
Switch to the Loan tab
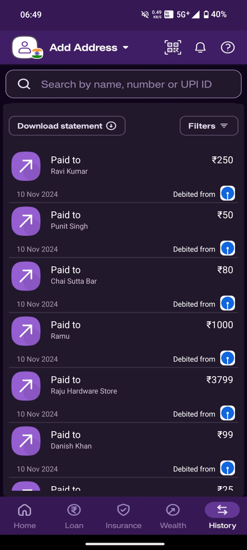(74, 516)
